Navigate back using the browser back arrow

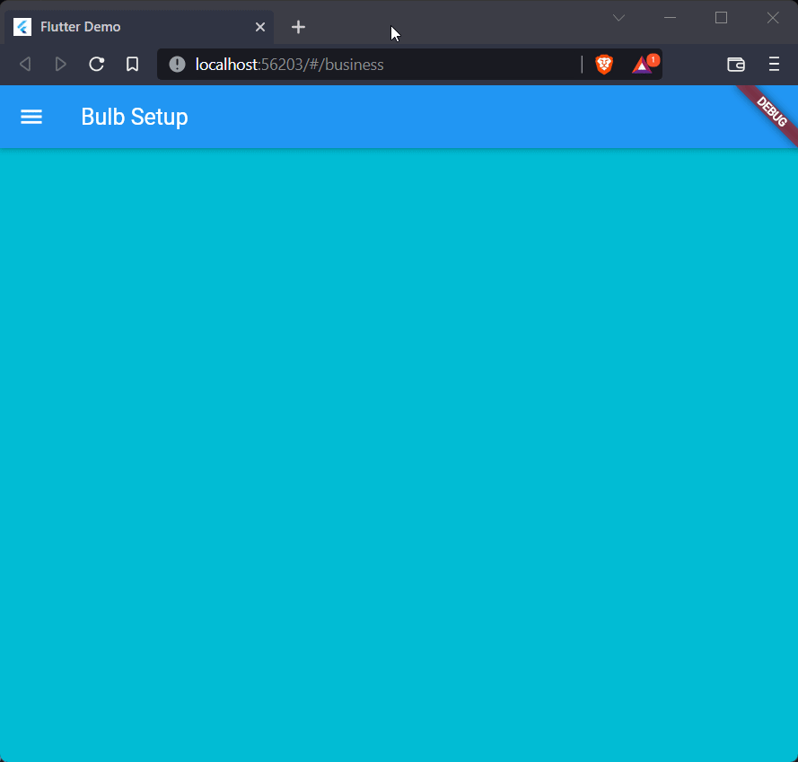pos(24,64)
